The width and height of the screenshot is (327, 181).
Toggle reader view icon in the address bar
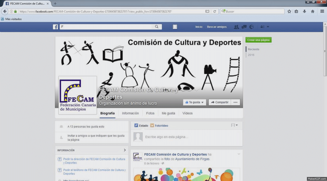[x=207, y=12]
